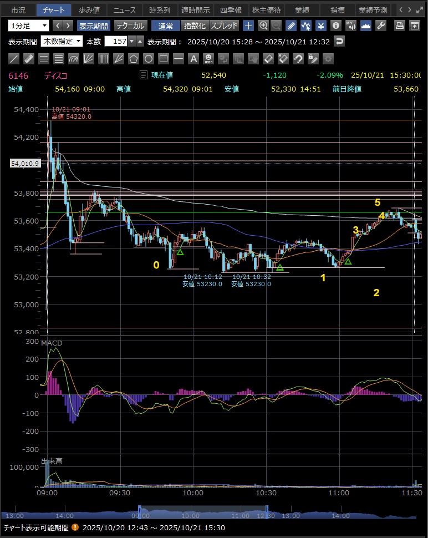Click the yen price display icon
The image size is (428, 538).
321,26
